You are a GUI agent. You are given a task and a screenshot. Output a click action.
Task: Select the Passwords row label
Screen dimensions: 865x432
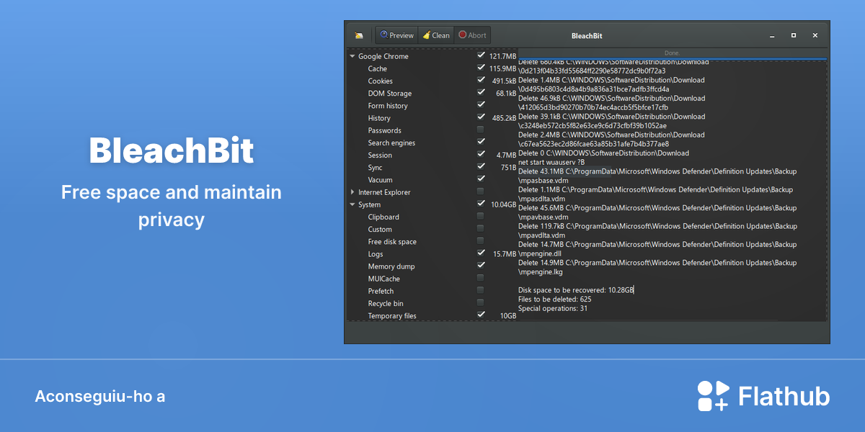pos(385,130)
